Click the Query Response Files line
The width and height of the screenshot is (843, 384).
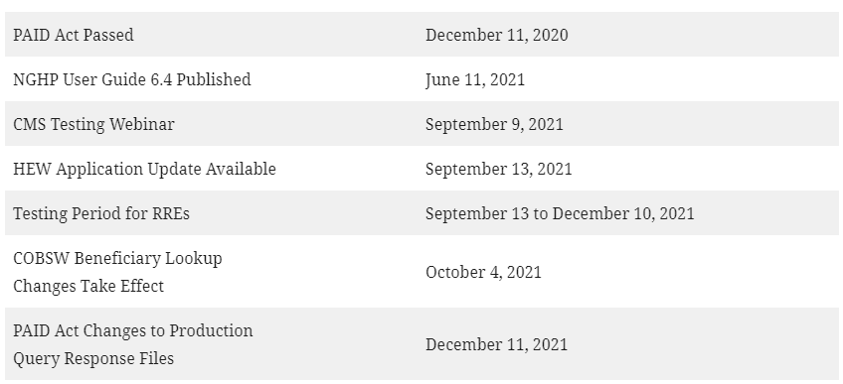93,358
